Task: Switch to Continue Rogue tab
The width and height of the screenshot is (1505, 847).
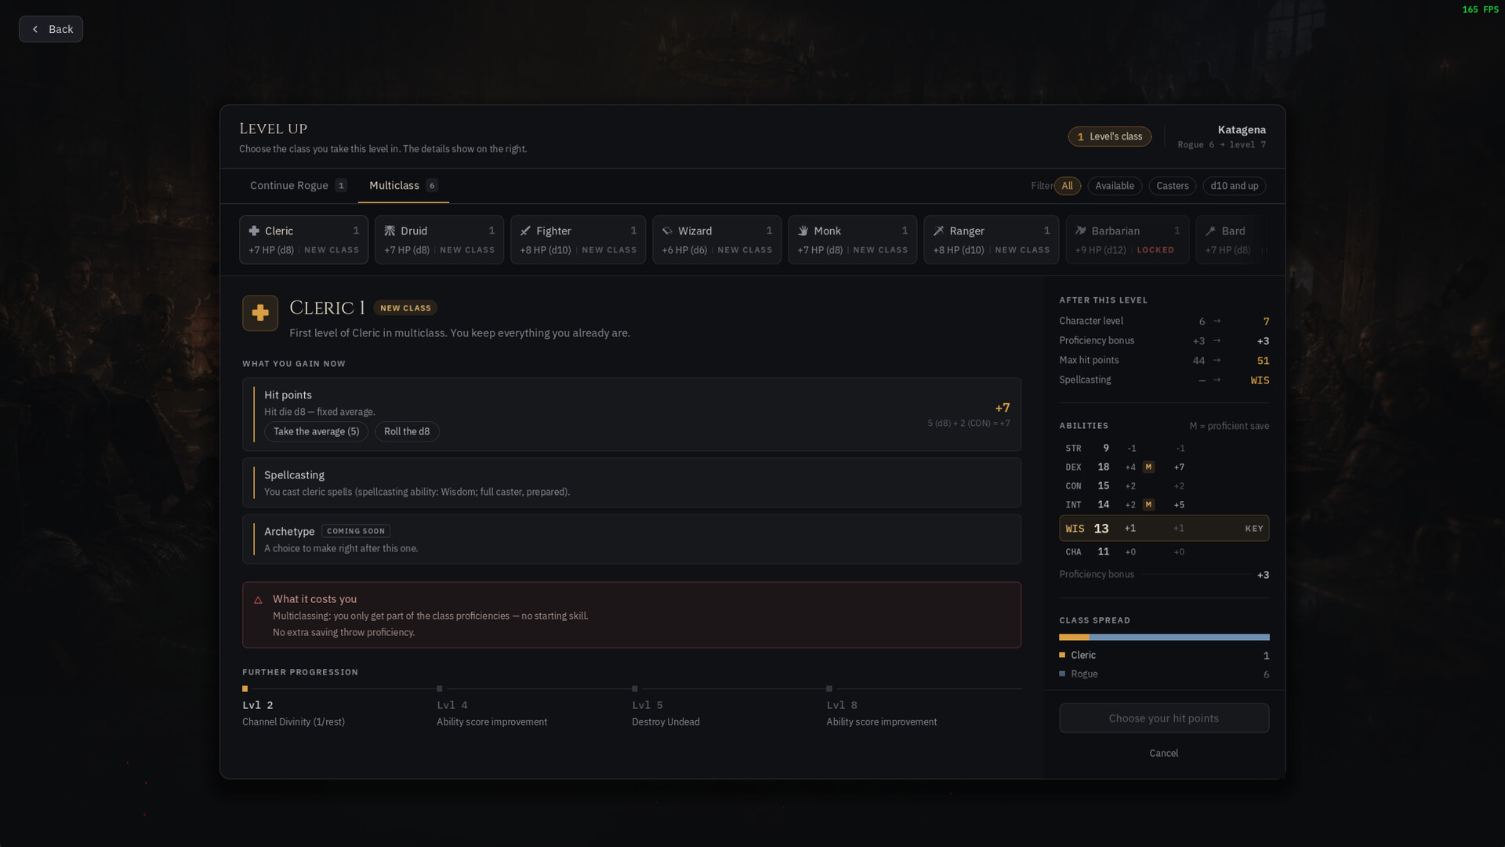Action: tap(298, 186)
